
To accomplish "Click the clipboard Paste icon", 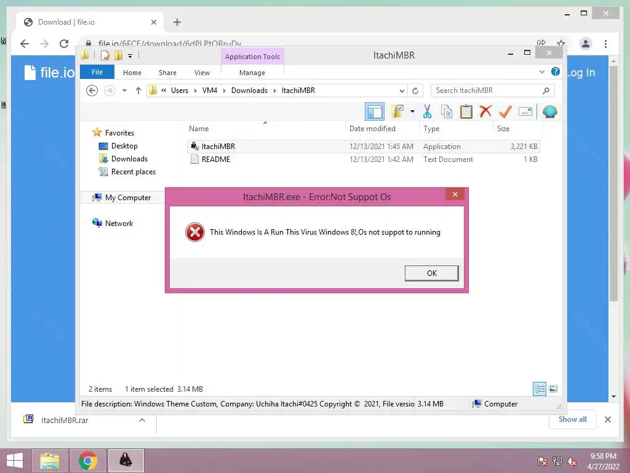I will (466, 111).
